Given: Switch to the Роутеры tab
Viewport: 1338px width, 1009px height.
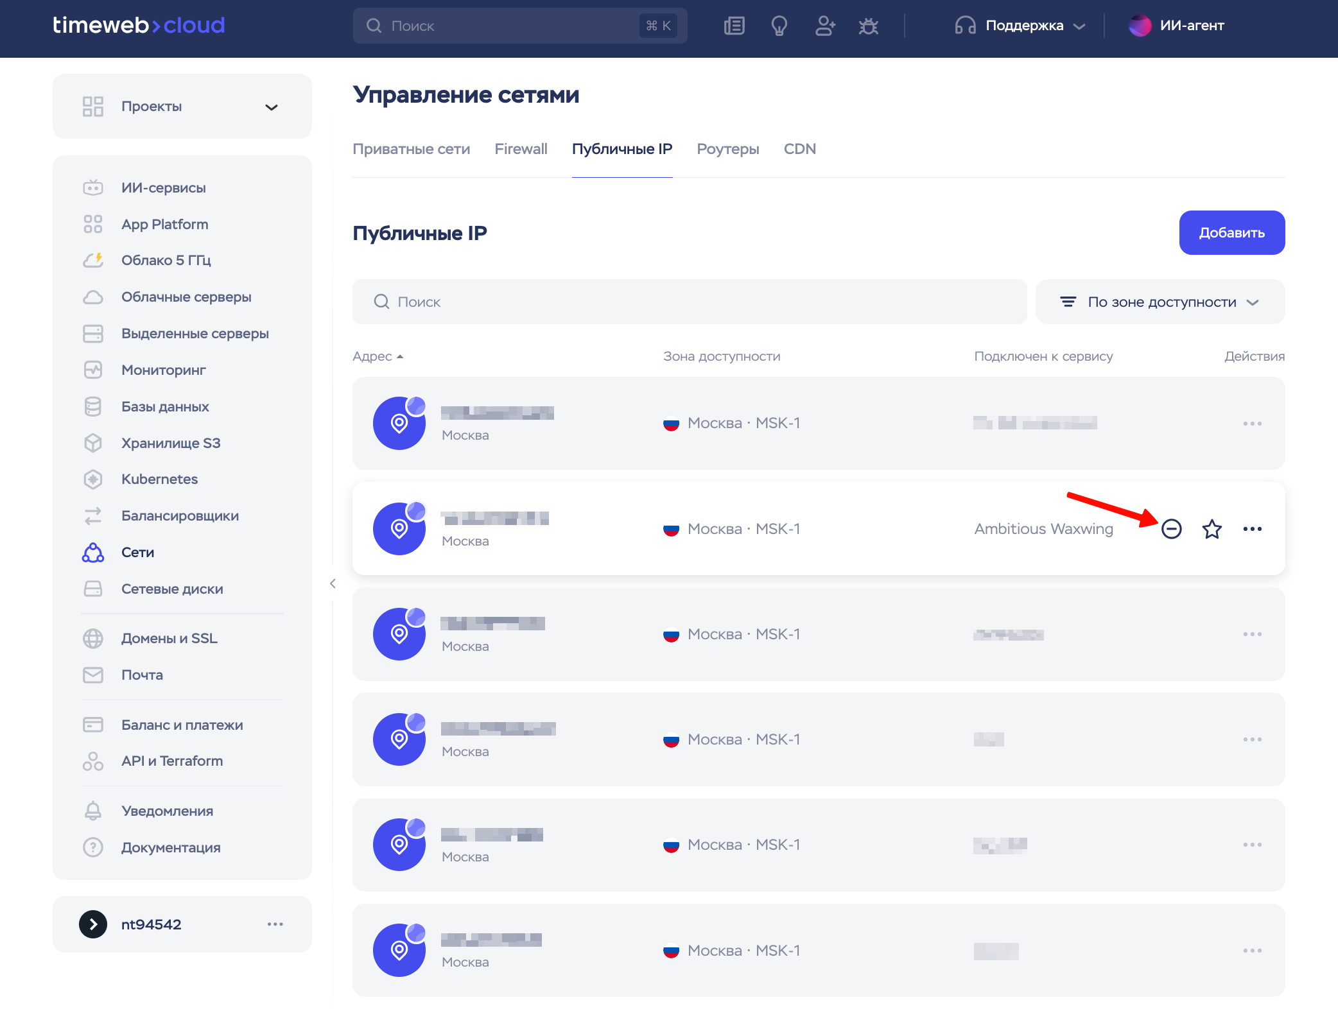Looking at the screenshot, I should (728, 149).
